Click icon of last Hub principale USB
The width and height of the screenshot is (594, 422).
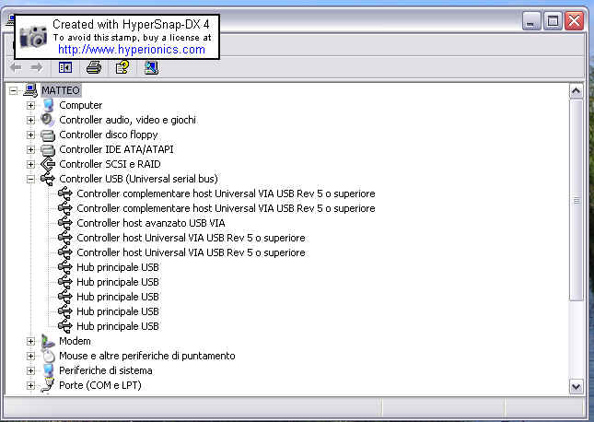click(x=65, y=326)
